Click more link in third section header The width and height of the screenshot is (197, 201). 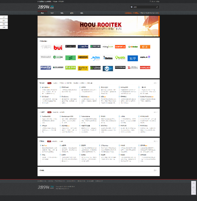click(x=155, y=141)
